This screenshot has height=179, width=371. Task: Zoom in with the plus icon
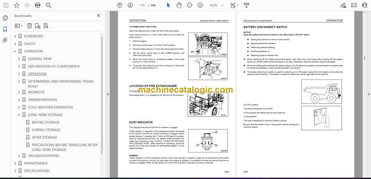tap(200, 5)
